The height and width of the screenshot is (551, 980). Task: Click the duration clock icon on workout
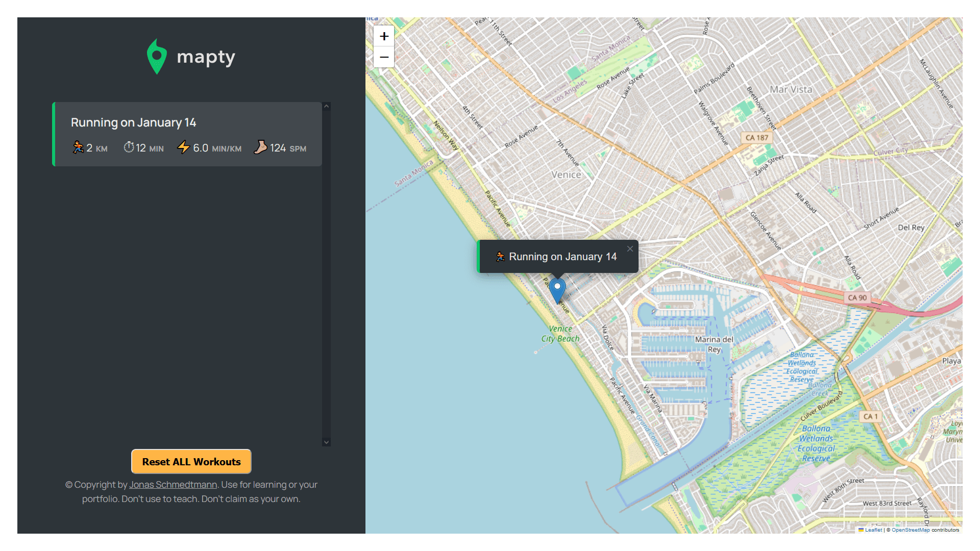[x=127, y=147]
